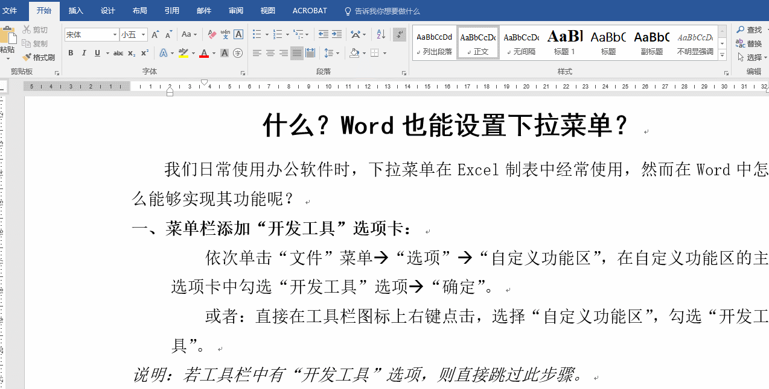The width and height of the screenshot is (769, 389).
Task: Clear all formatting with the eraser icon
Action: click(x=211, y=34)
